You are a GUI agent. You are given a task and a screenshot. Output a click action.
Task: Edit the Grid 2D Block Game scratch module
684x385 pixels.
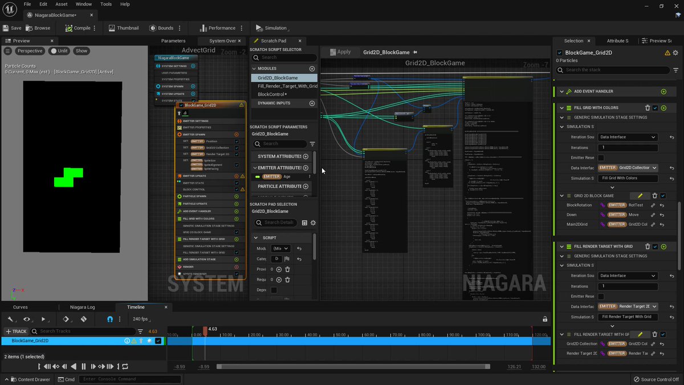[640, 196]
